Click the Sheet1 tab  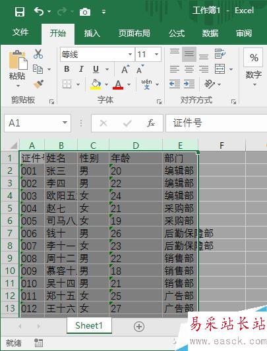tap(89, 325)
